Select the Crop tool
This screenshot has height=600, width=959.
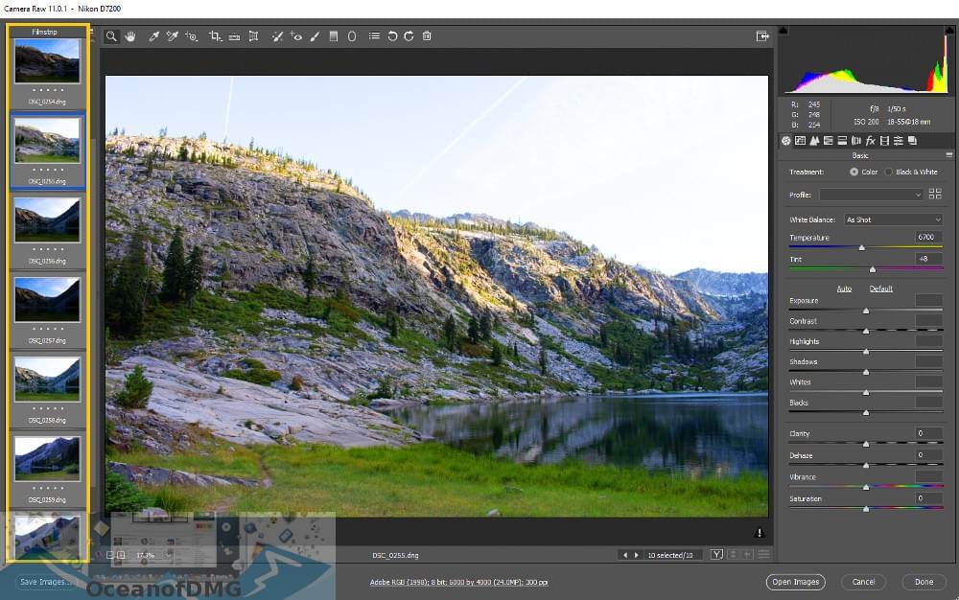[214, 36]
